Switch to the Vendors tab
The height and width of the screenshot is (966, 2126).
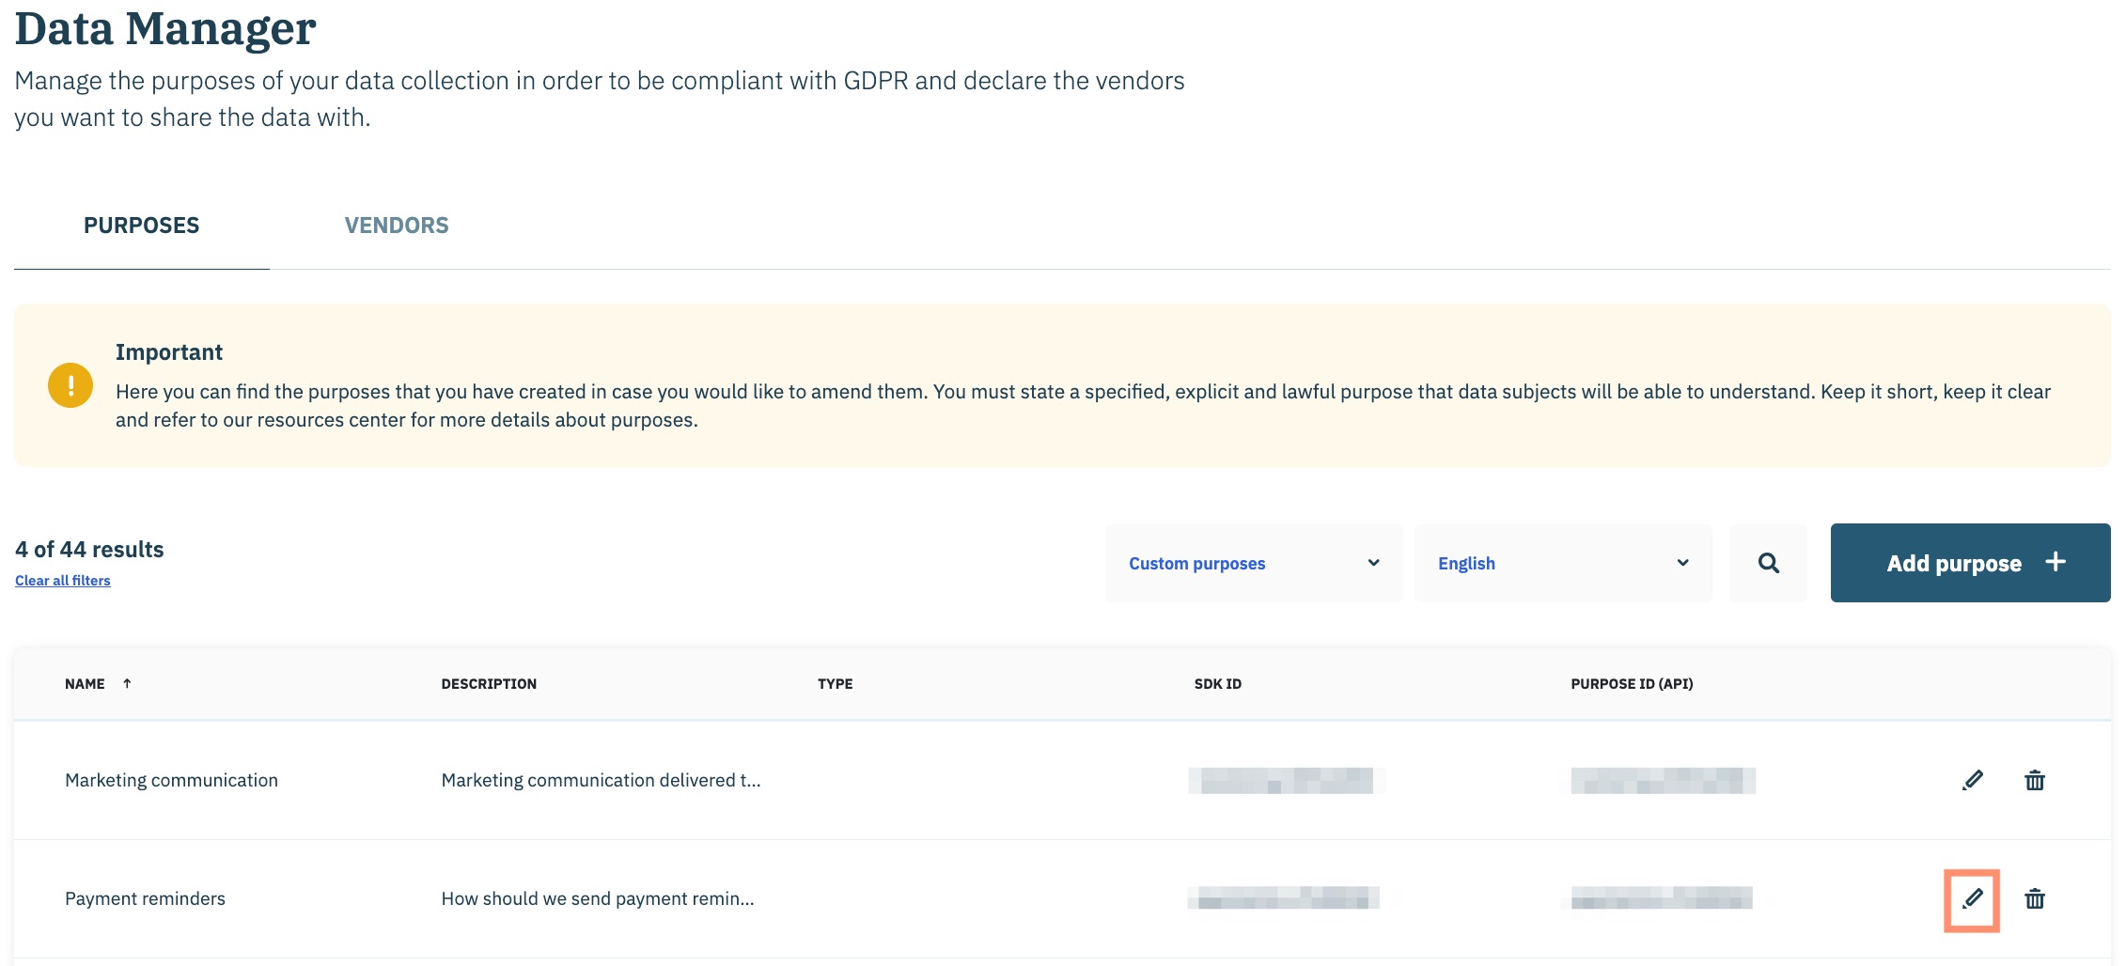click(397, 226)
